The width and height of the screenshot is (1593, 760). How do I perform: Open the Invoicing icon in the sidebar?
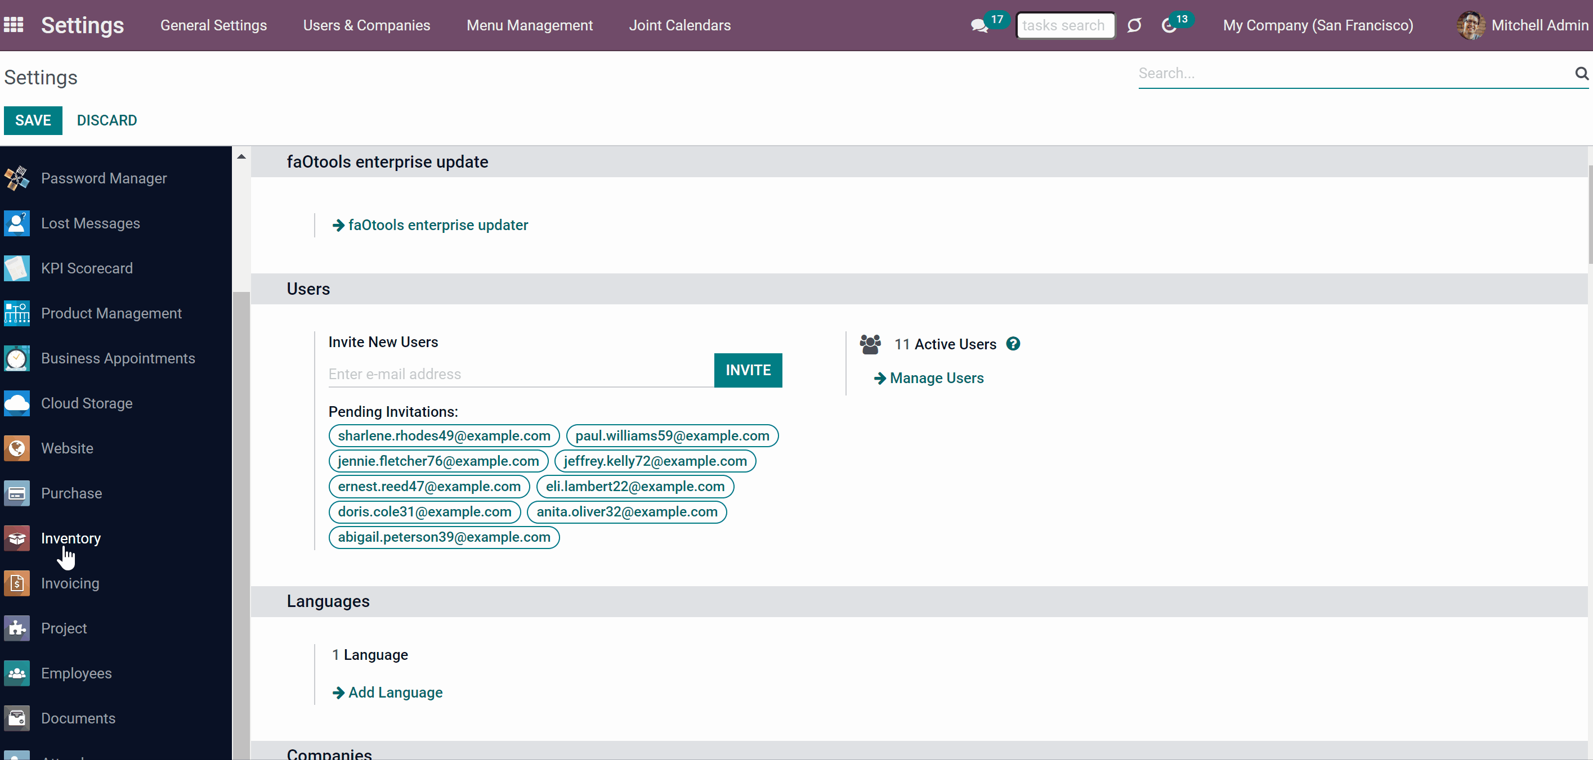17,583
